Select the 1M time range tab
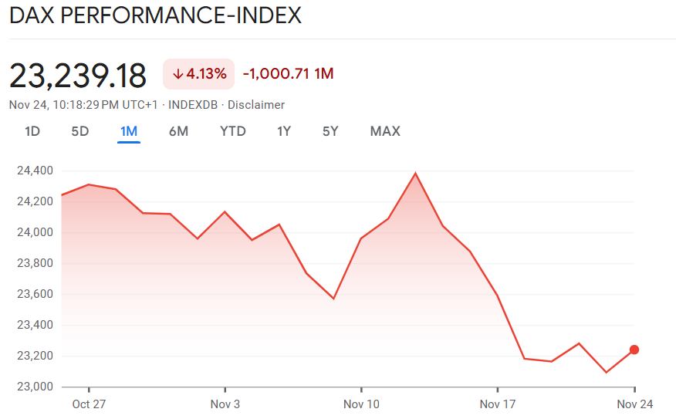This screenshot has width=676, height=419. [x=128, y=131]
